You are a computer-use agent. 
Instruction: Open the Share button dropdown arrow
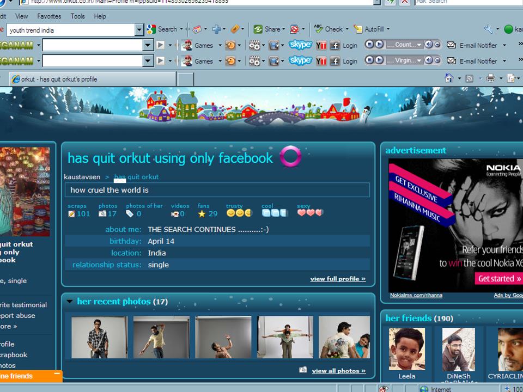point(283,29)
